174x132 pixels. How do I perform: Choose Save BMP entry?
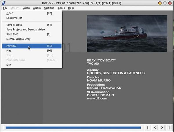pyautogui.click(x=32, y=34)
